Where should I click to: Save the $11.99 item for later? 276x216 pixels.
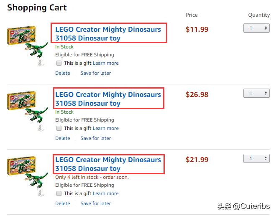(x=96, y=73)
